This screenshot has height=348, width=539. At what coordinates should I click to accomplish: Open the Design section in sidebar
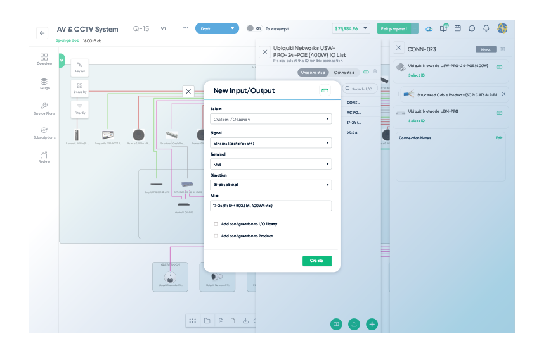[44, 84]
